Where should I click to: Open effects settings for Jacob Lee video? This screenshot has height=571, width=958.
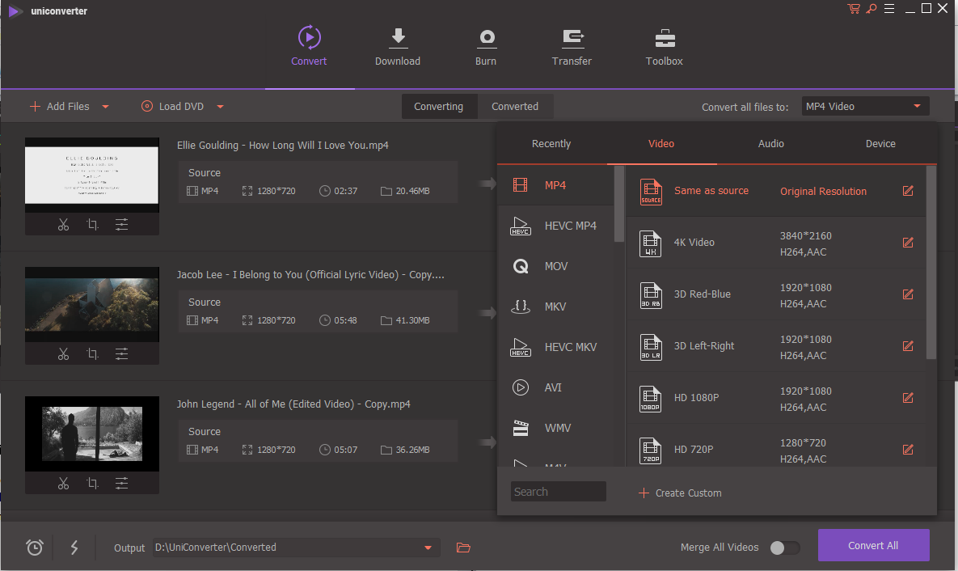pos(121,354)
